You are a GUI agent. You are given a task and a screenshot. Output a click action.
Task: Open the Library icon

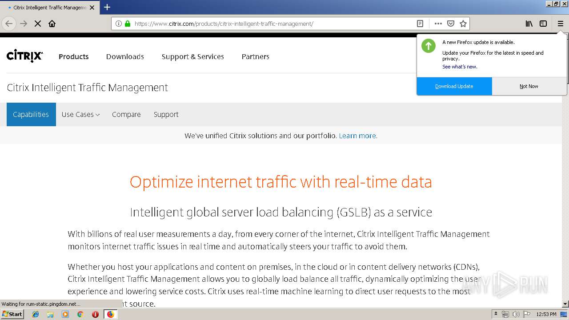pos(529,24)
